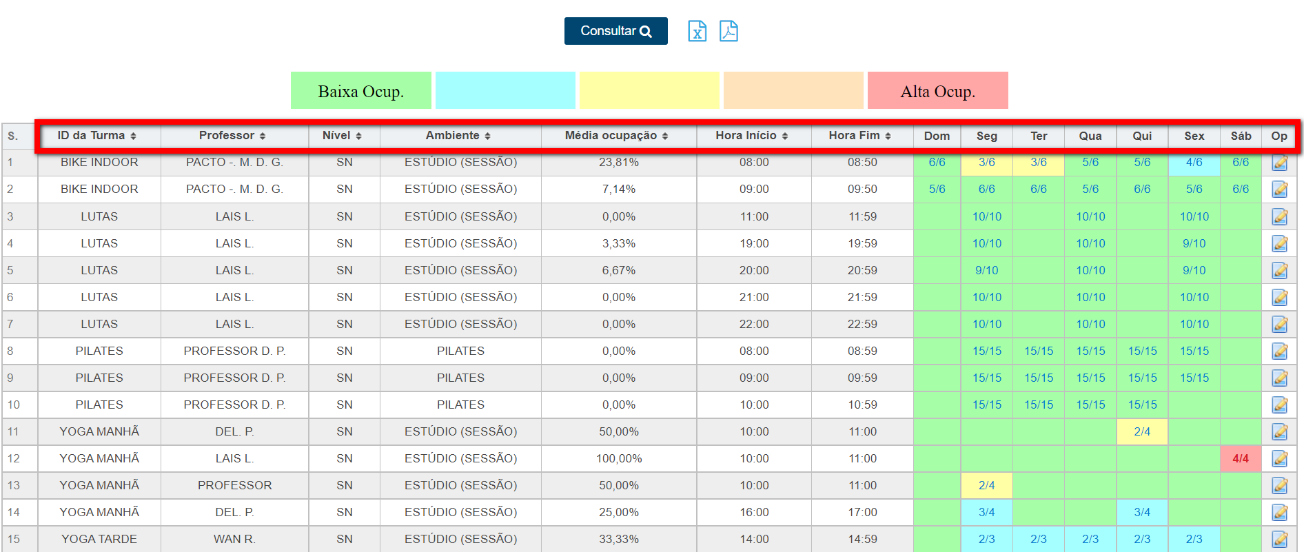Image resolution: width=1304 pixels, height=552 pixels.
Task: Open edit icon for LUTAS 19:00 class
Action: [x=1279, y=243]
